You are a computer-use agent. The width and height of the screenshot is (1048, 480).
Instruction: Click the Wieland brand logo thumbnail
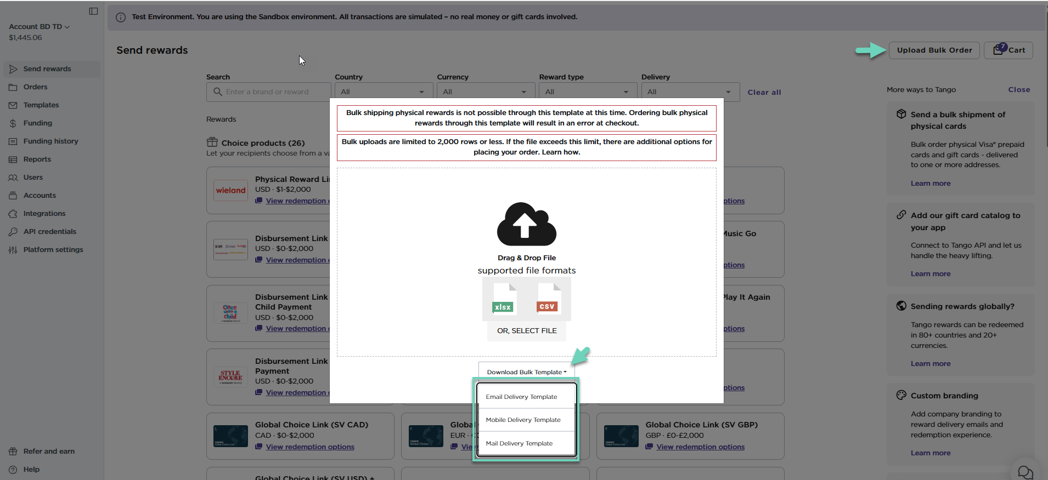pyautogui.click(x=230, y=190)
